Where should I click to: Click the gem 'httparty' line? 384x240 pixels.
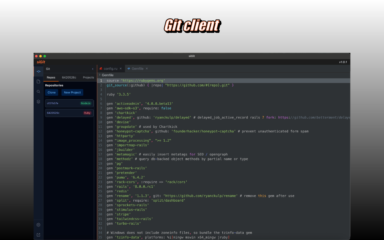pyautogui.click(x=121, y=136)
